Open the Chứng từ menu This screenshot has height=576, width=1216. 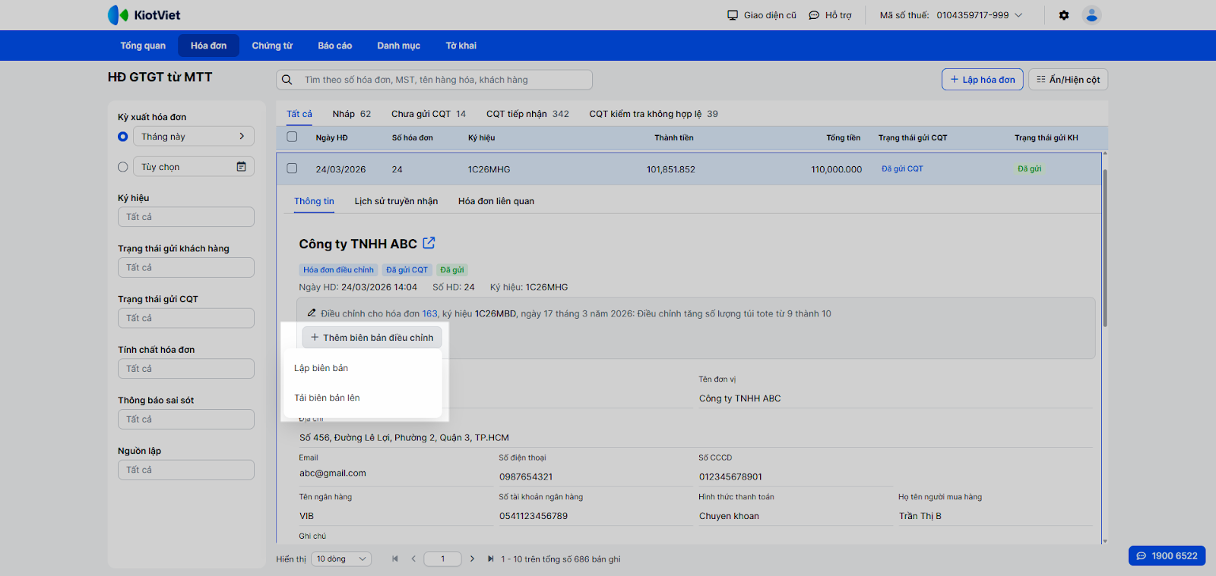point(272,46)
